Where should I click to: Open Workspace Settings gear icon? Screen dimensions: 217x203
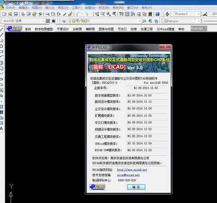click(48, 21)
